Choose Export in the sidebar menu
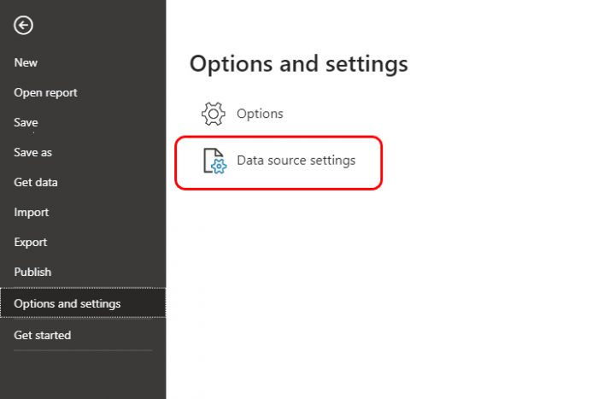The height and width of the screenshot is (399, 598). [31, 243]
